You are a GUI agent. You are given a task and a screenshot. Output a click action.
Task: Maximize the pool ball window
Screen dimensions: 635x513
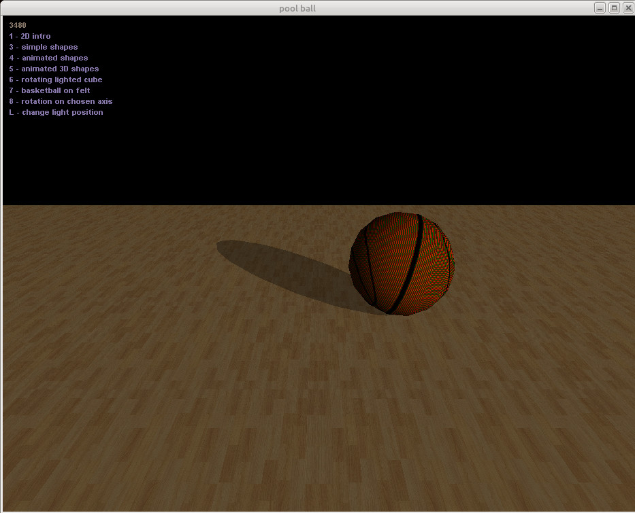tap(614, 7)
